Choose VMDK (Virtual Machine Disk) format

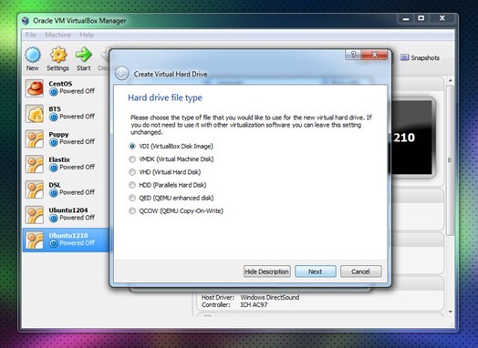[171, 159]
